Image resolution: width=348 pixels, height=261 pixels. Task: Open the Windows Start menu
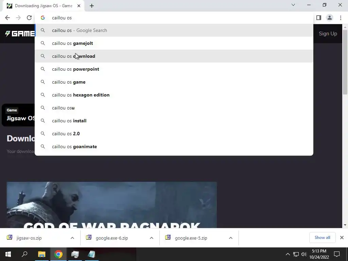pyautogui.click(x=8, y=254)
